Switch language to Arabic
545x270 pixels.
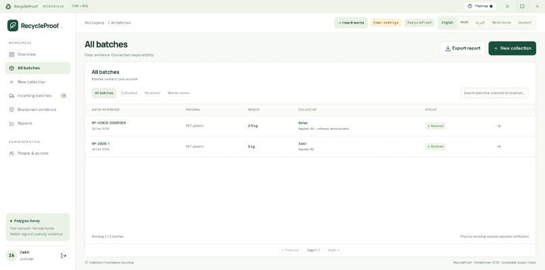[x=480, y=22]
